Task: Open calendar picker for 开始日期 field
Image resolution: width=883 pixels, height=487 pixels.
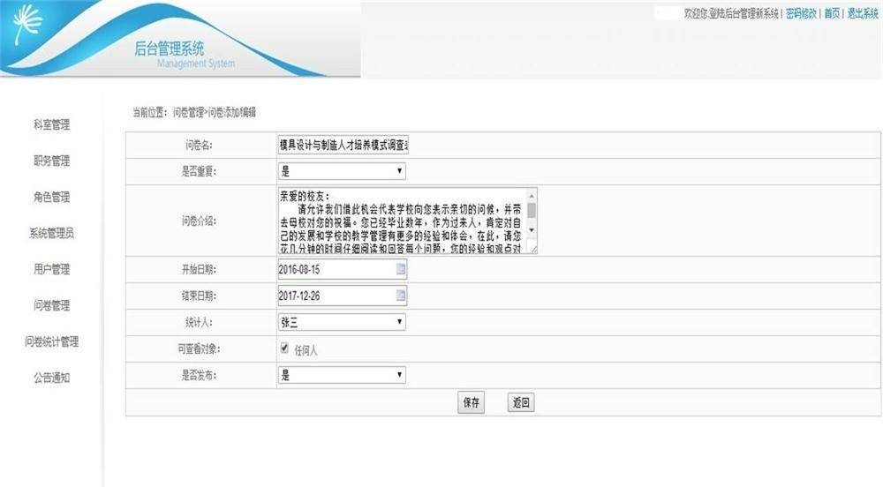Action: [x=400, y=269]
